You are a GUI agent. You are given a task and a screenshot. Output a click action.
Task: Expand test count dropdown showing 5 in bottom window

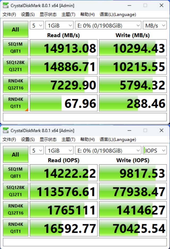click(37, 150)
